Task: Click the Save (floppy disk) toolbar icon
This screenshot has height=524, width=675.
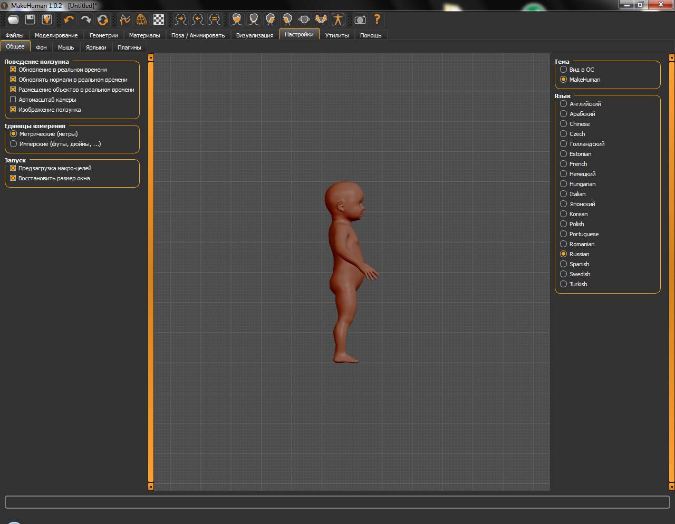Action: [30, 20]
